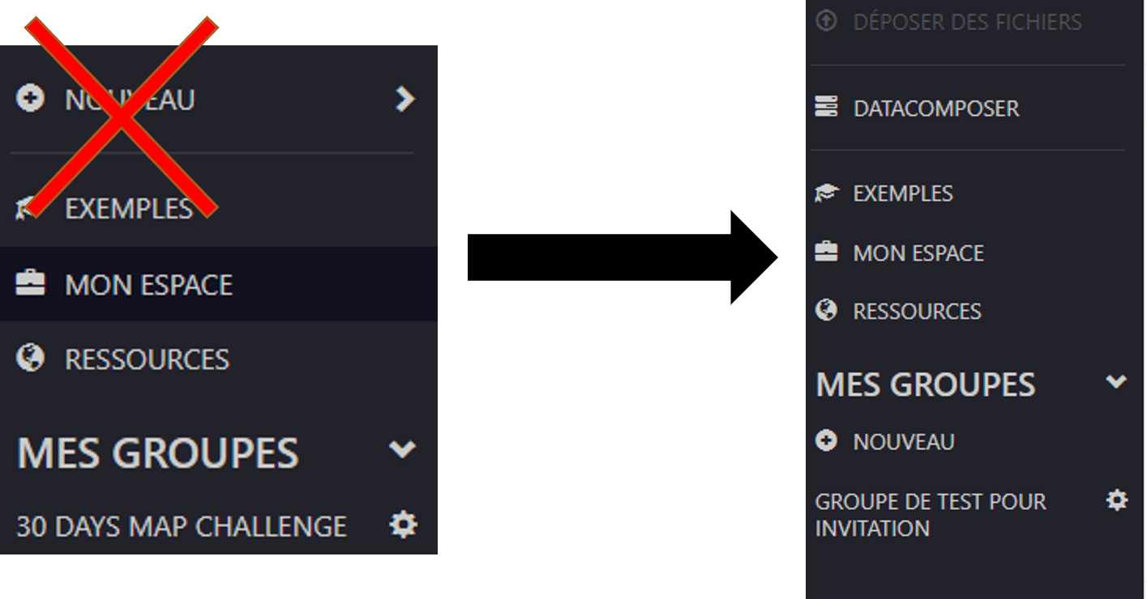Open GROUPE DE TEST POUR INVITATION

[x=931, y=515]
